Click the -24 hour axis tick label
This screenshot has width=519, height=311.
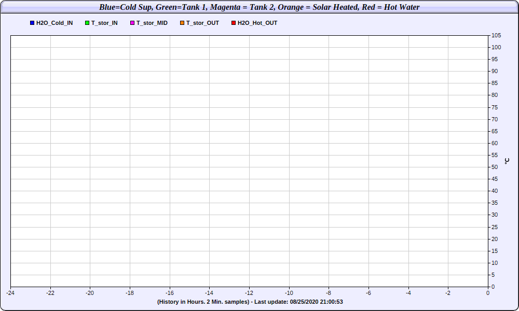(10, 293)
